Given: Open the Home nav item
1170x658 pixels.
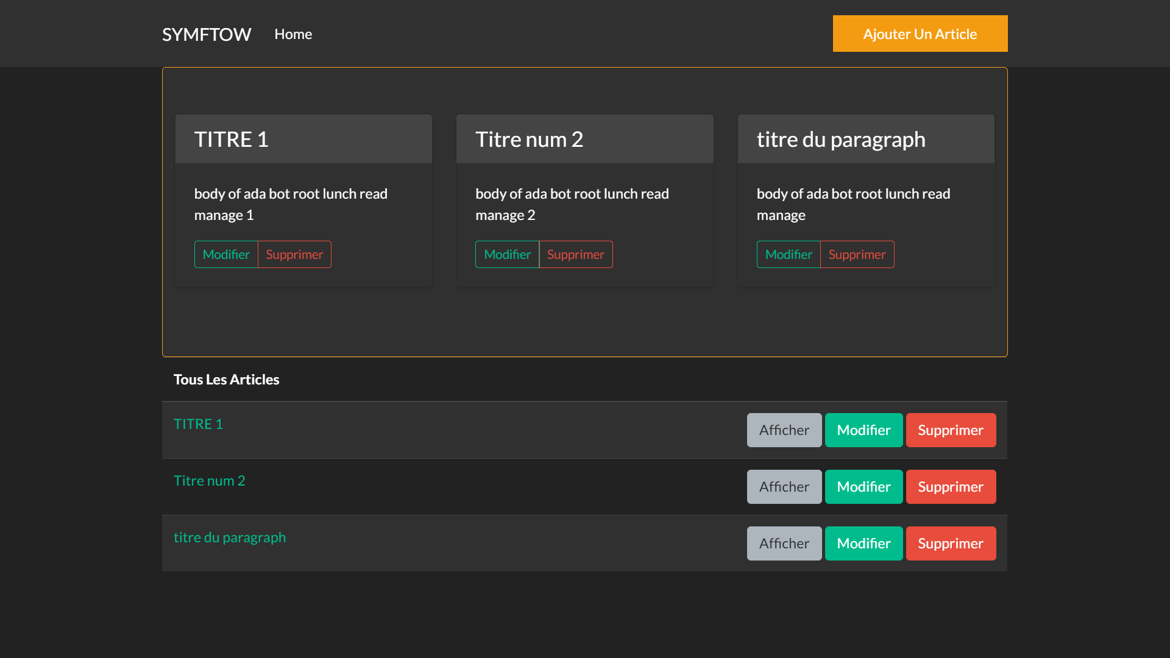Looking at the screenshot, I should pos(293,34).
